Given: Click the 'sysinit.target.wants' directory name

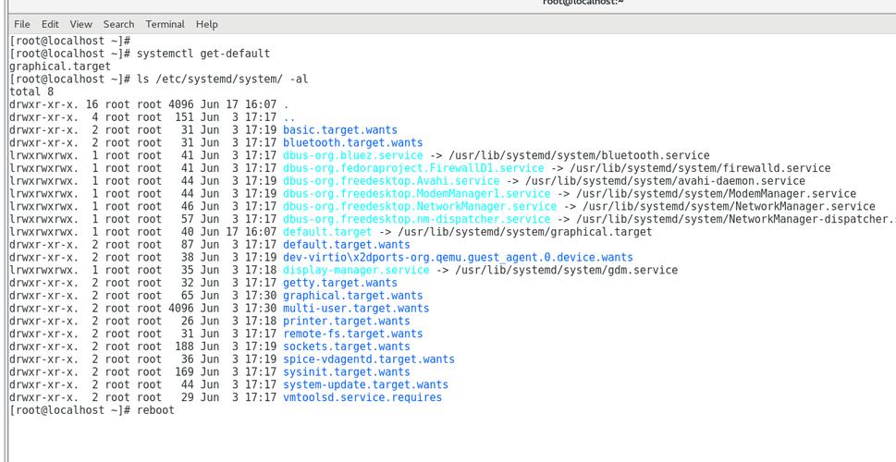Looking at the screenshot, I should 346,371.
